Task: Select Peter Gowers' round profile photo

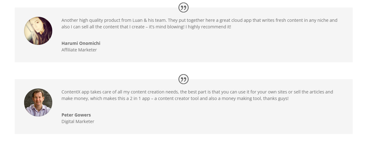Action: coord(38,102)
